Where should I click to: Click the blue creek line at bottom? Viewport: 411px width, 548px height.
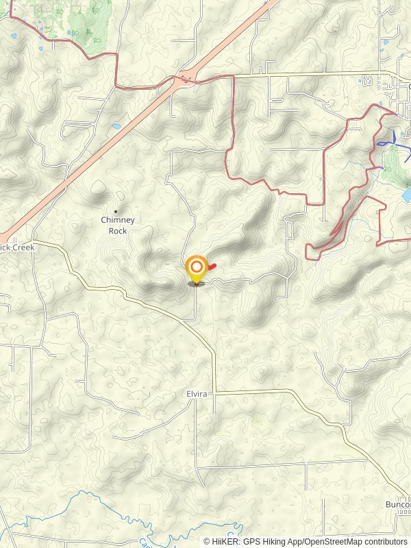coord(123,517)
